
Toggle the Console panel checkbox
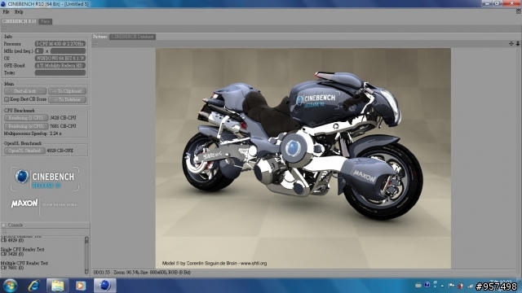click(x=4, y=225)
